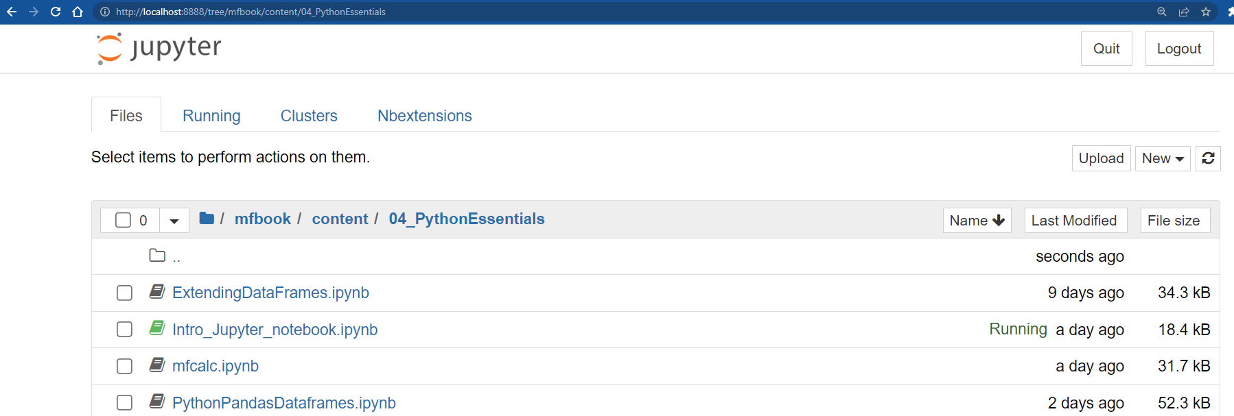Tick the mfcalc.ipynb checkbox
1234x416 pixels.
(x=124, y=367)
